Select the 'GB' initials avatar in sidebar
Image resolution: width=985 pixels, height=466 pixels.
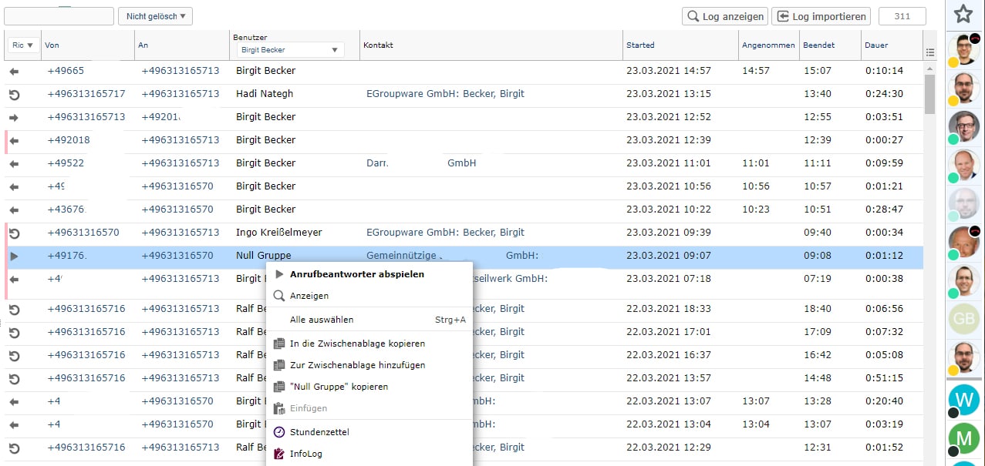coord(963,319)
